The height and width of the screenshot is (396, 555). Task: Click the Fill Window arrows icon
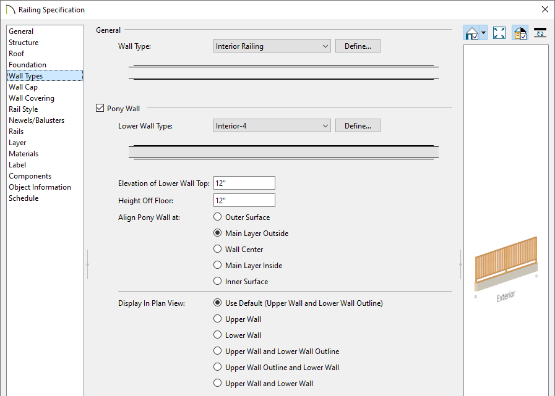[x=499, y=33]
